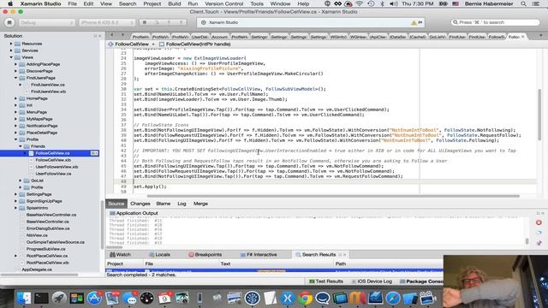This screenshot has height=308, width=548.
Task: Open the tab overflow dropdown at right of tabs
Action: pyautogui.click(x=540, y=35)
